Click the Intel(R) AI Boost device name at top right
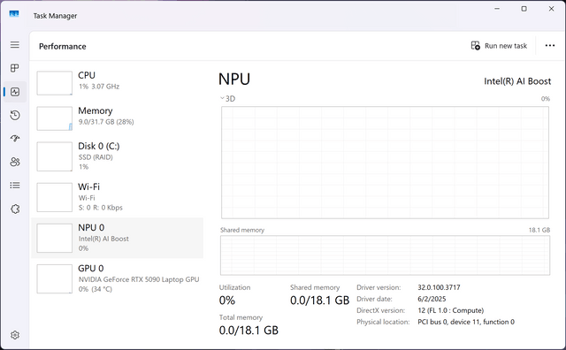566x350 pixels. point(517,81)
